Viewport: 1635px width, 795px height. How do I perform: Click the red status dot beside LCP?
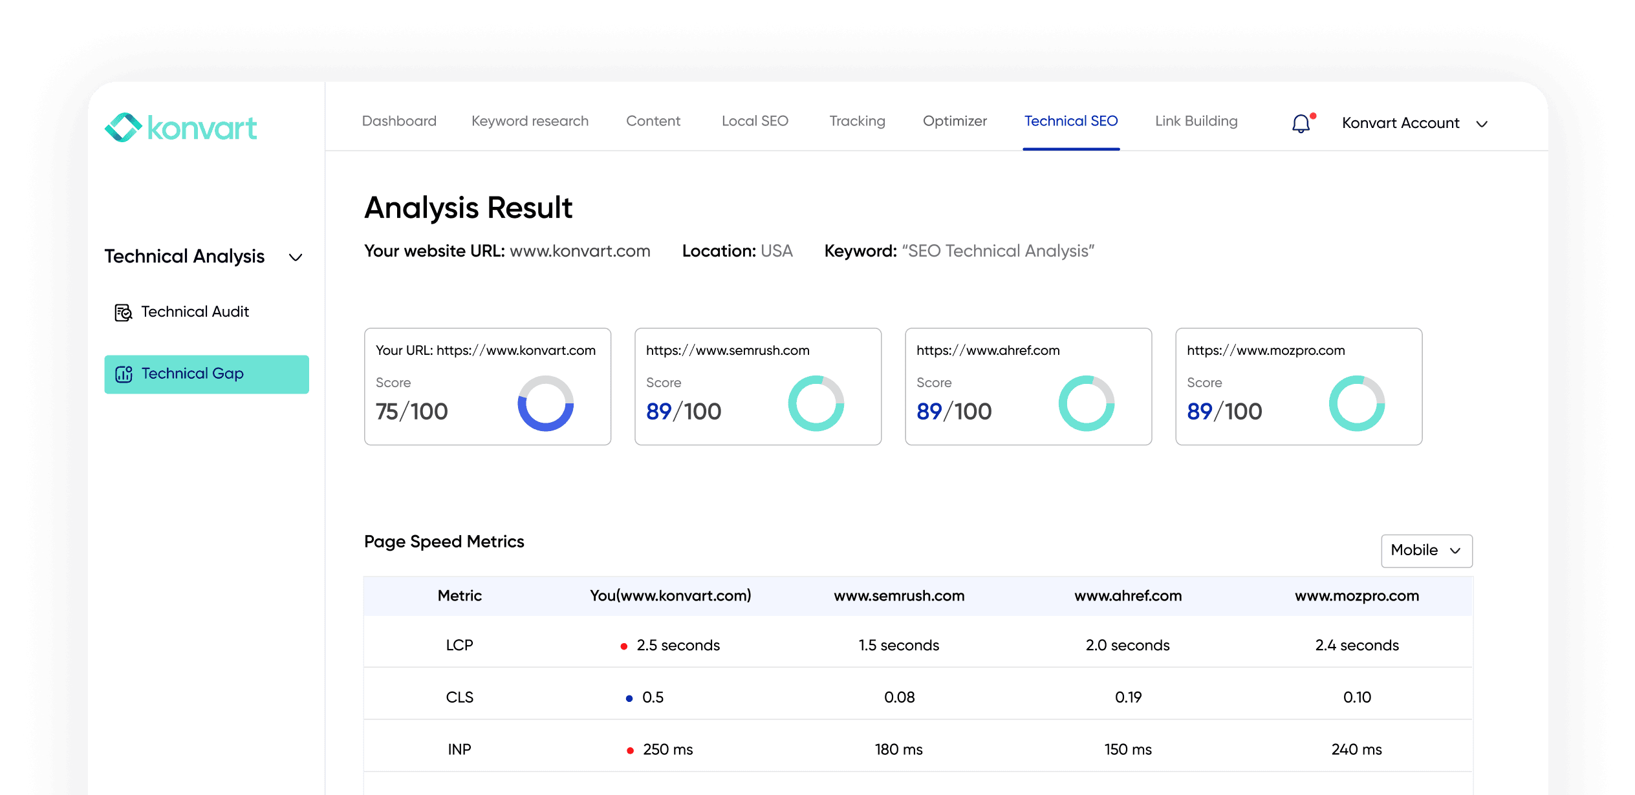coord(623,645)
